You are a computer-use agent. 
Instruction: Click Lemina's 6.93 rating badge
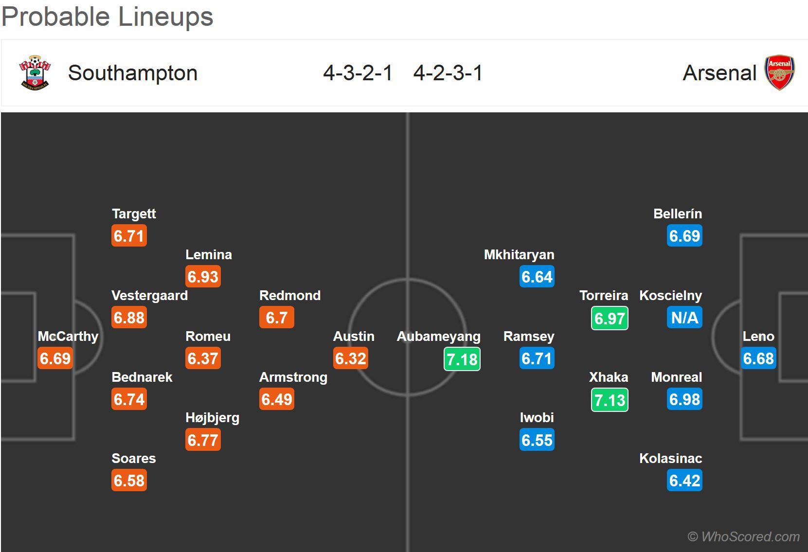[203, 277]
